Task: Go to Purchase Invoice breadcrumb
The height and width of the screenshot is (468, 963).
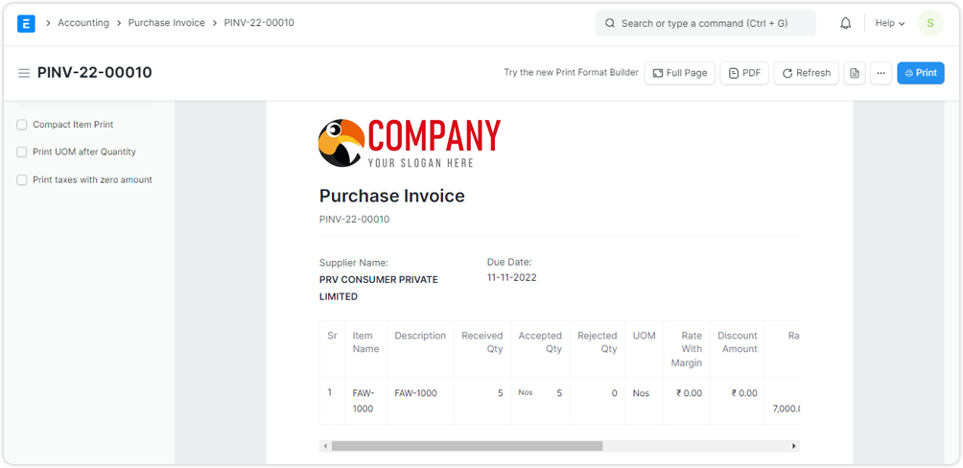Action: click(167, 23)
